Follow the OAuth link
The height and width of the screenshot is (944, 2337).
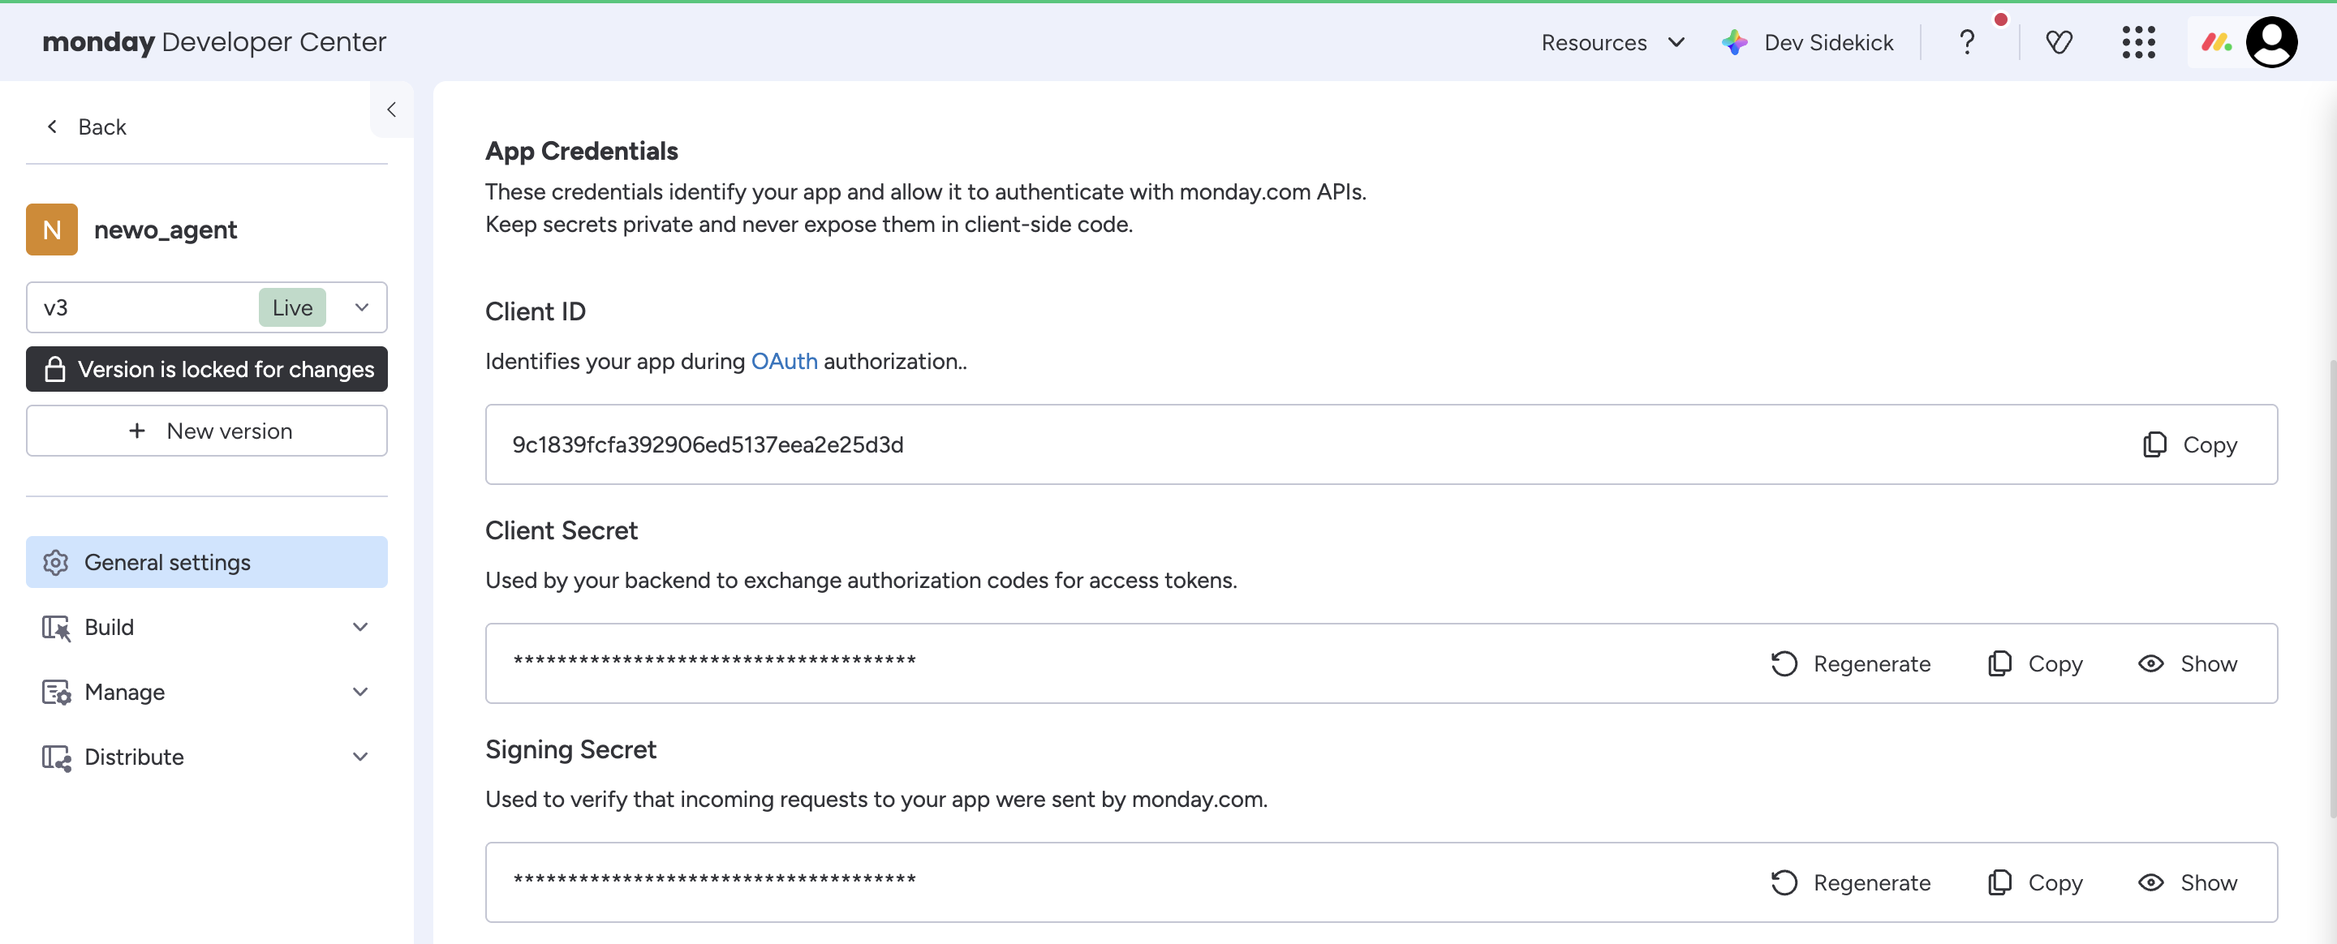coord(784,361)
